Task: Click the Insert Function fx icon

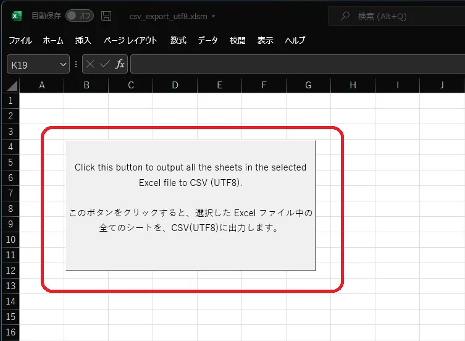Action: (x=120, y=64)
